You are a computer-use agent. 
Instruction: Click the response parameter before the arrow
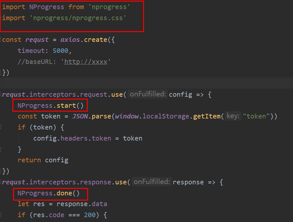[188, 182]
